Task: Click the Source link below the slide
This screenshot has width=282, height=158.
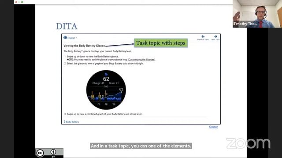Action: (213, 127)
